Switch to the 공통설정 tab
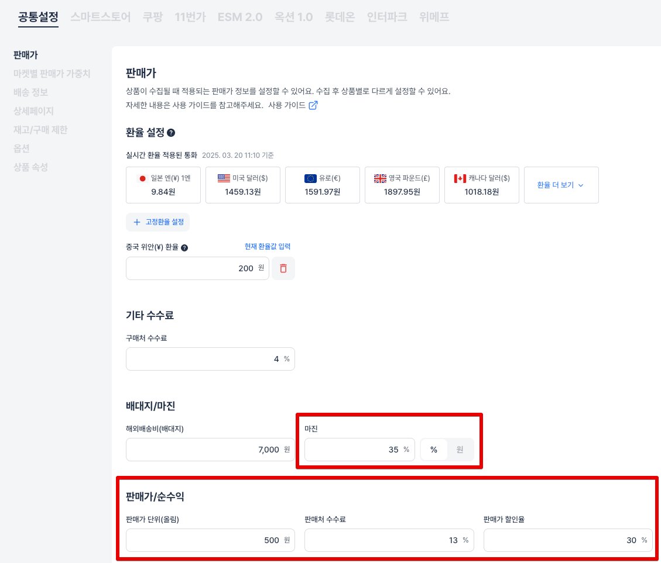 click(39, 18)
